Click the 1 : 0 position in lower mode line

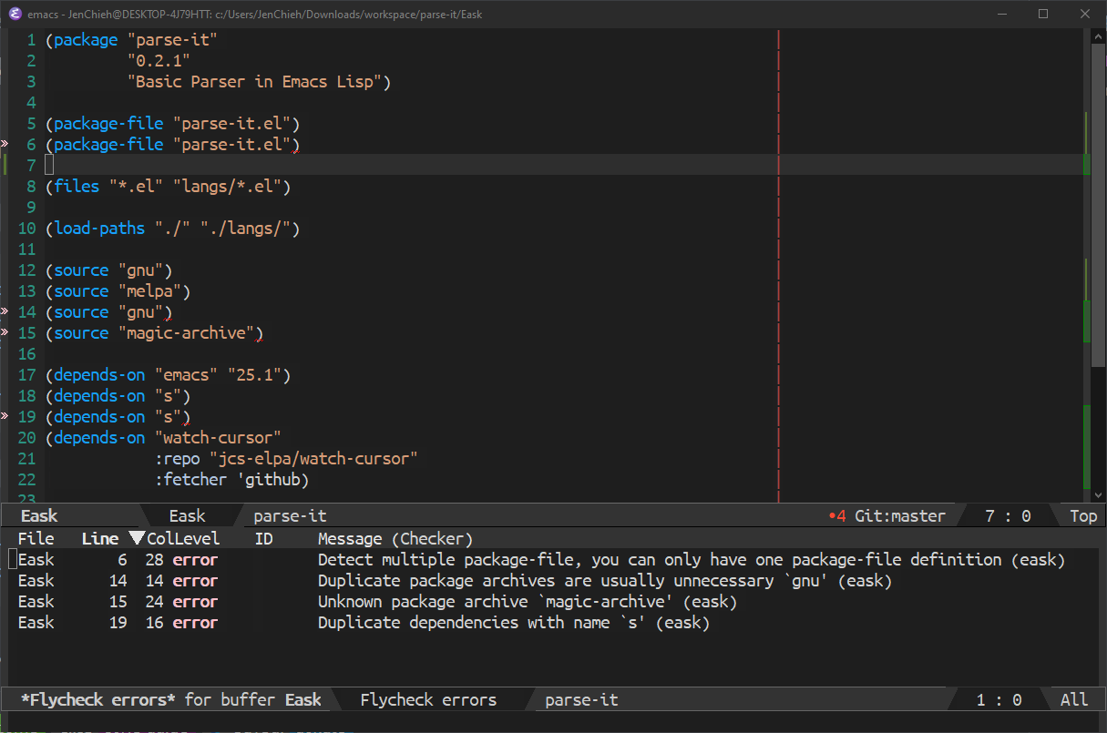[999, 700]
